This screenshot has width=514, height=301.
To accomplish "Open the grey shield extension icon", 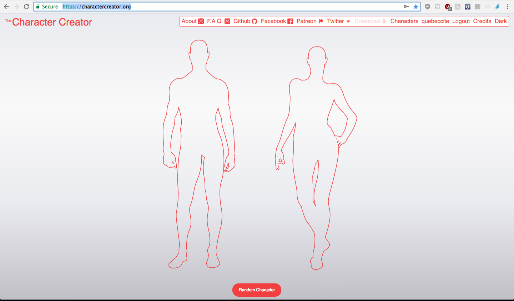I will pos(428,6).
